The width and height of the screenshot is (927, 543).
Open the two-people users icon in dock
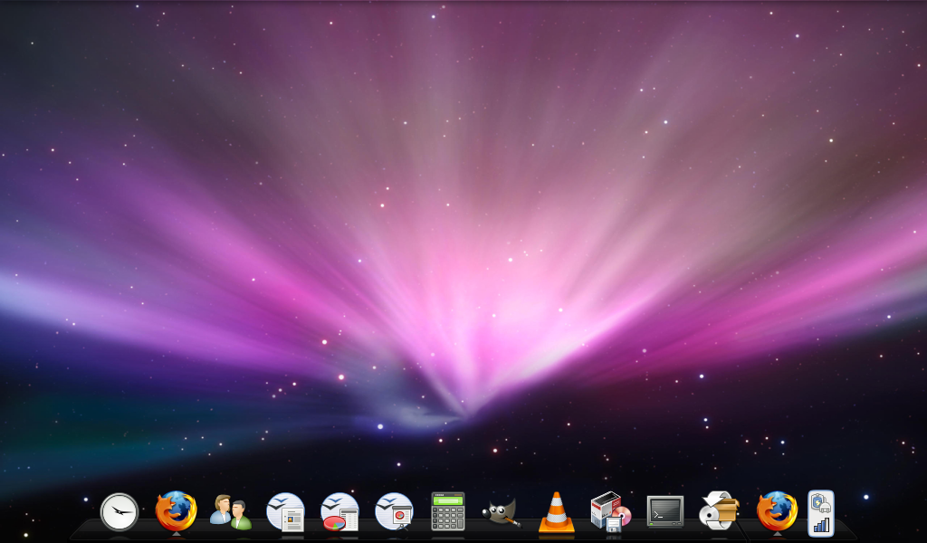tap(231, 511)
